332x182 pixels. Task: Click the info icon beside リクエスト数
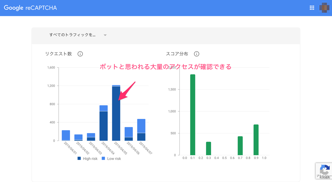click(x=80, y=54)
